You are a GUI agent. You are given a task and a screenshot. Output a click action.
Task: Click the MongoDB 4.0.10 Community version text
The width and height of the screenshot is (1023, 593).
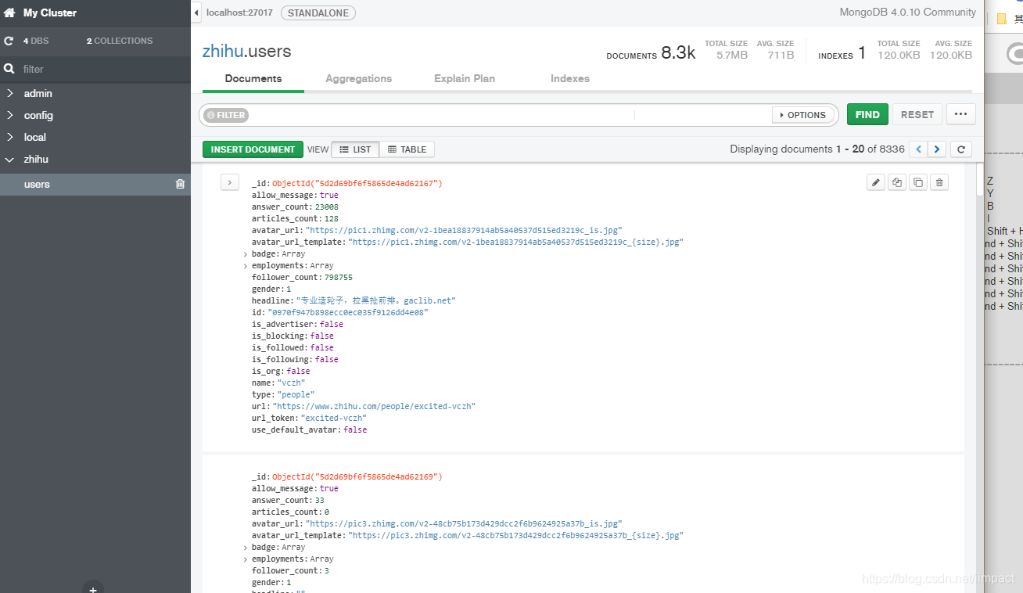[907, 13]
